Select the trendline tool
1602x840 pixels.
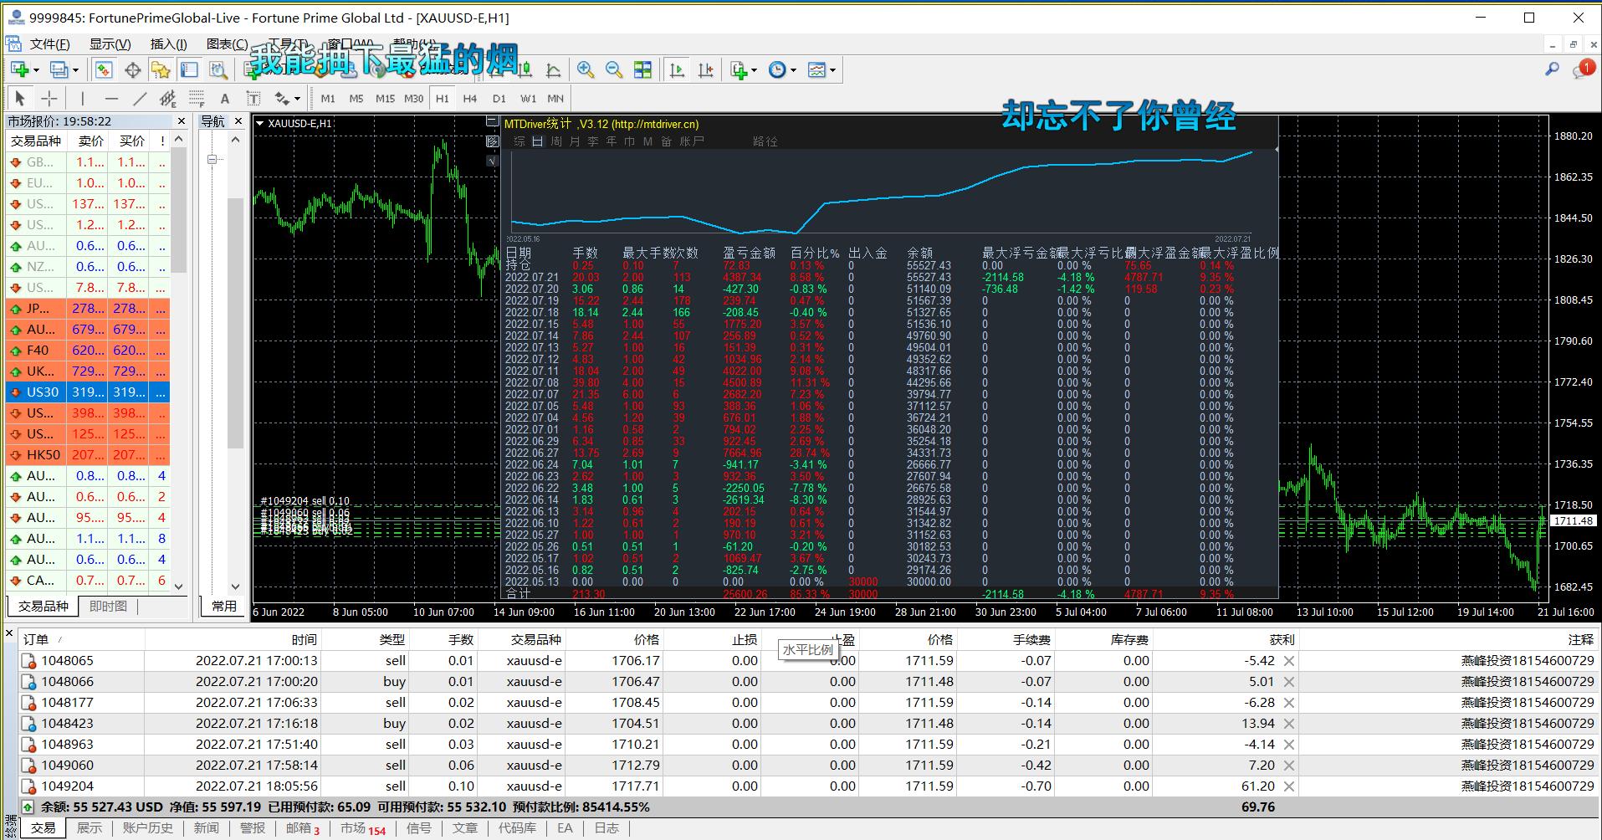(x=140, y=98)
